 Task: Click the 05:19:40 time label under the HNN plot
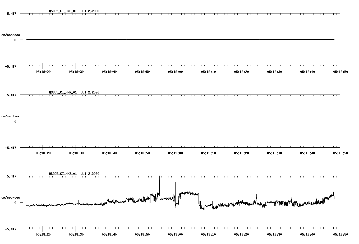tap(307, 153)
